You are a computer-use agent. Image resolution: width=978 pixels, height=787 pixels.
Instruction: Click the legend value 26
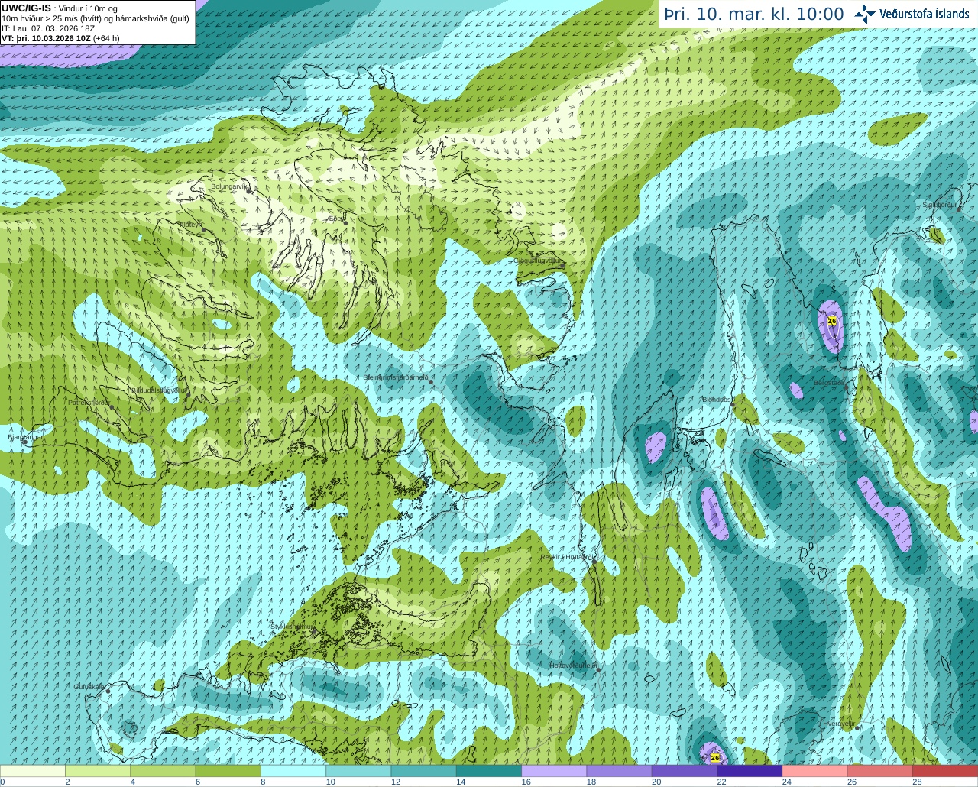pos(852,782)
